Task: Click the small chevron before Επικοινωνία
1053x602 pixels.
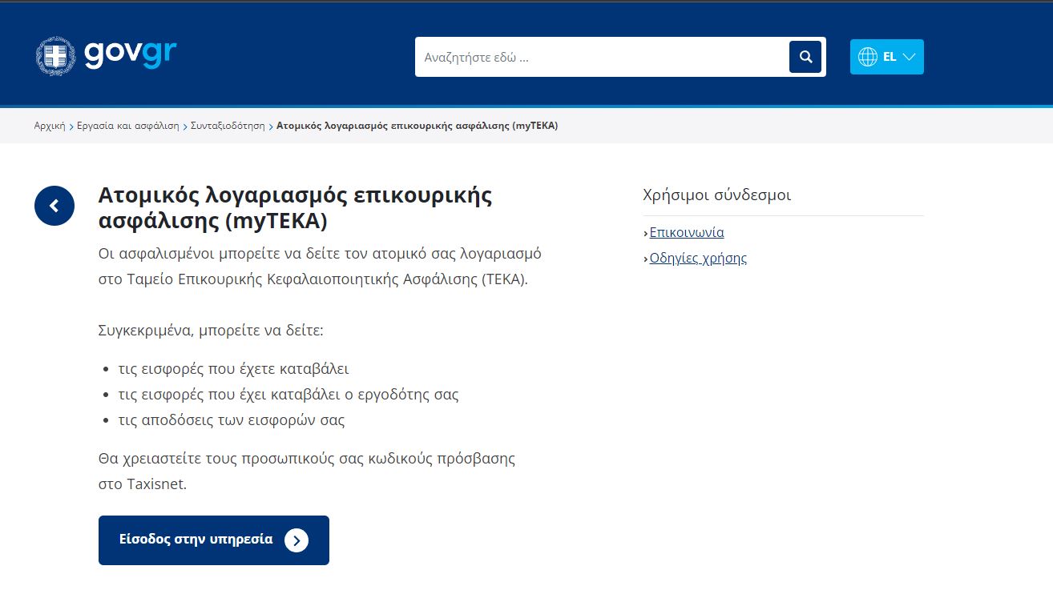Action: [646, 234]
